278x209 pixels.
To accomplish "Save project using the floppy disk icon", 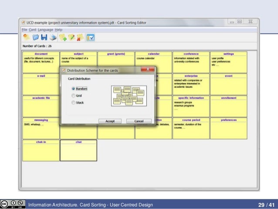I will 44,38.
